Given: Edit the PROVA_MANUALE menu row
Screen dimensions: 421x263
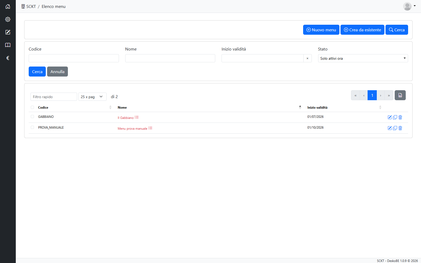Looking at the screenshot, I should pos(390,128).
